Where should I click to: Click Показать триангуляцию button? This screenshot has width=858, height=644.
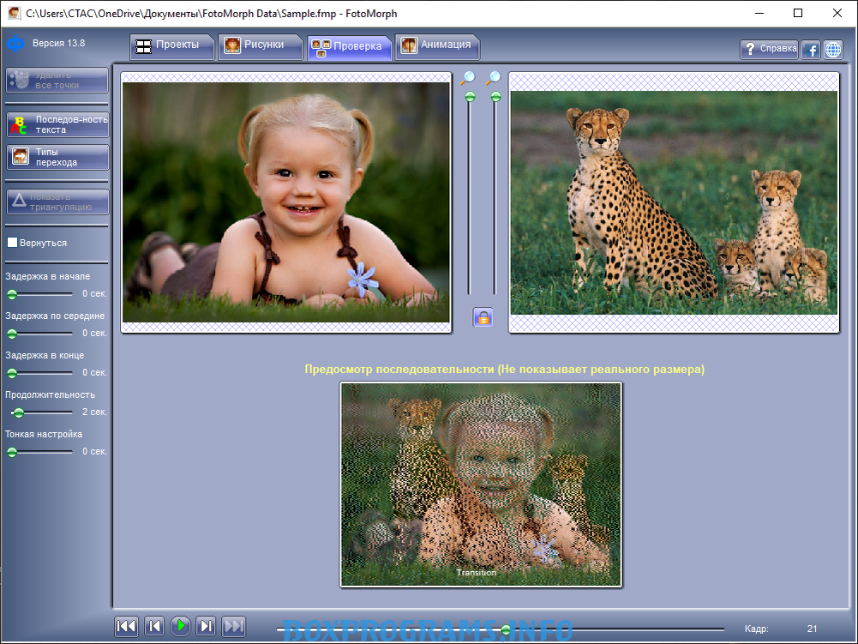(57, 202)
